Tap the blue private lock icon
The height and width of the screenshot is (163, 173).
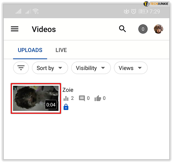pos(66,107)
